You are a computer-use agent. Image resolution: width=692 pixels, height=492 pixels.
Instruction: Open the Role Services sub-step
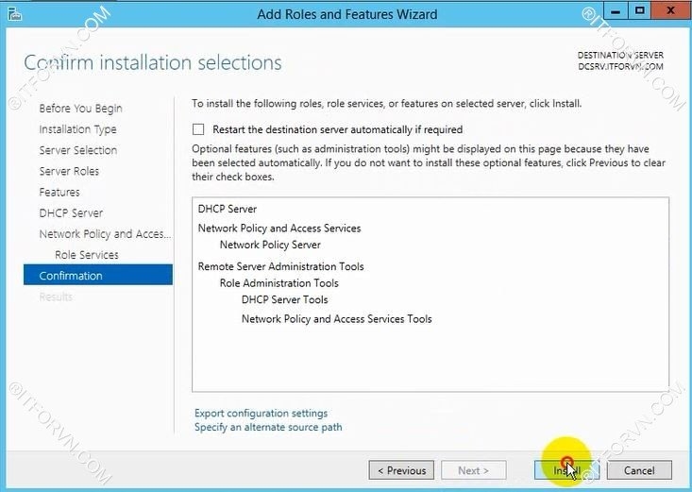[86, 255]
